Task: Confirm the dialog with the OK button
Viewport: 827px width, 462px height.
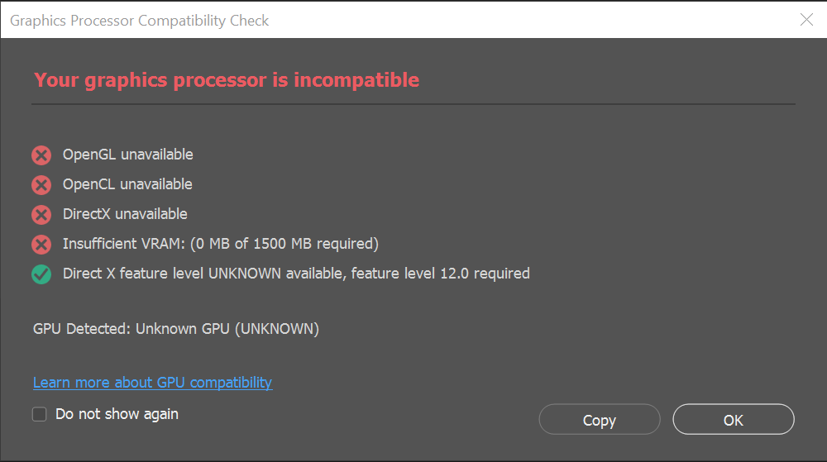Action: 734,420
